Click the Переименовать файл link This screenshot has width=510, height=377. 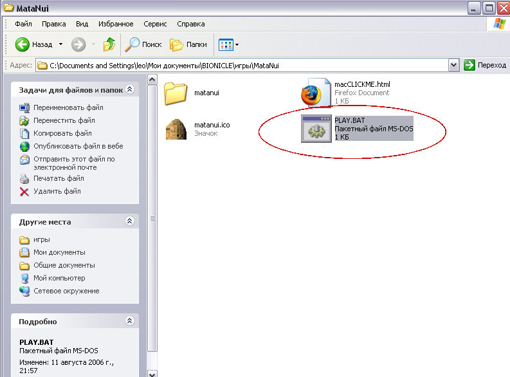click(x=68, y=107)
